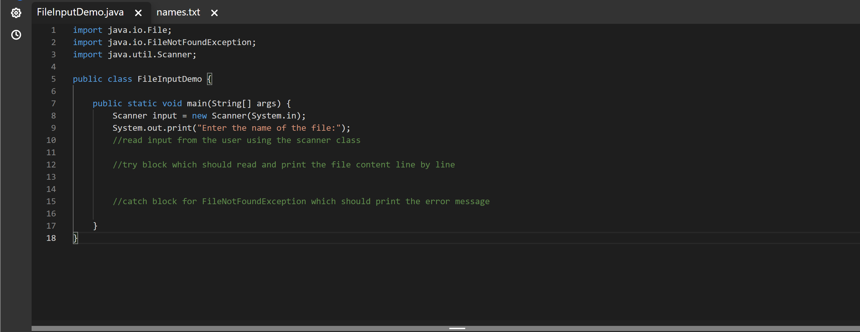
Task: Click the import java.util.Scanner statement
Action: click(134, 54)
